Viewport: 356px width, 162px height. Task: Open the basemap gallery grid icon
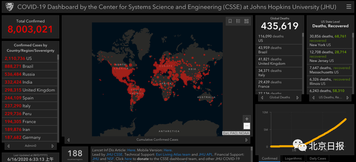coord(246,21)
